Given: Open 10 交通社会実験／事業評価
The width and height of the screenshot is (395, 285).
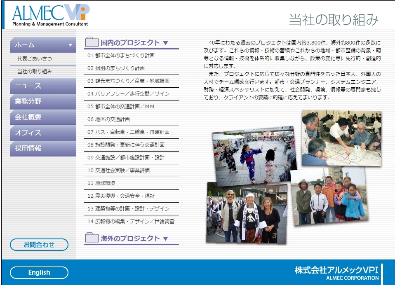Looking at the screenshot, I should click(x=132, y=171).
